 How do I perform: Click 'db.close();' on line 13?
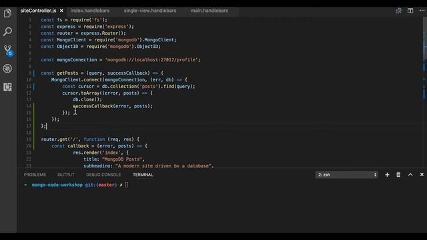pos(87,99)
